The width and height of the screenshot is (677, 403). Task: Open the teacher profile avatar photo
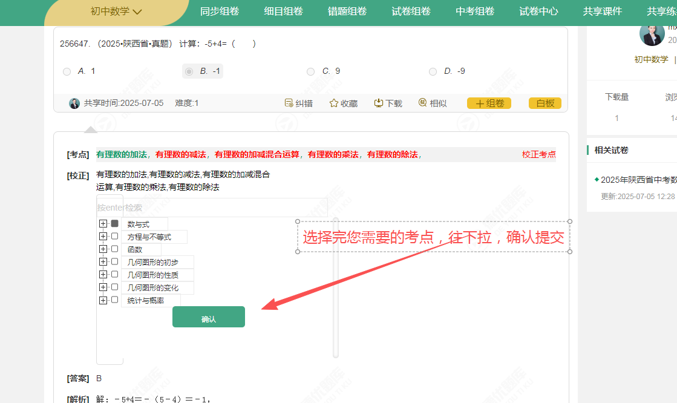point(652,34)
